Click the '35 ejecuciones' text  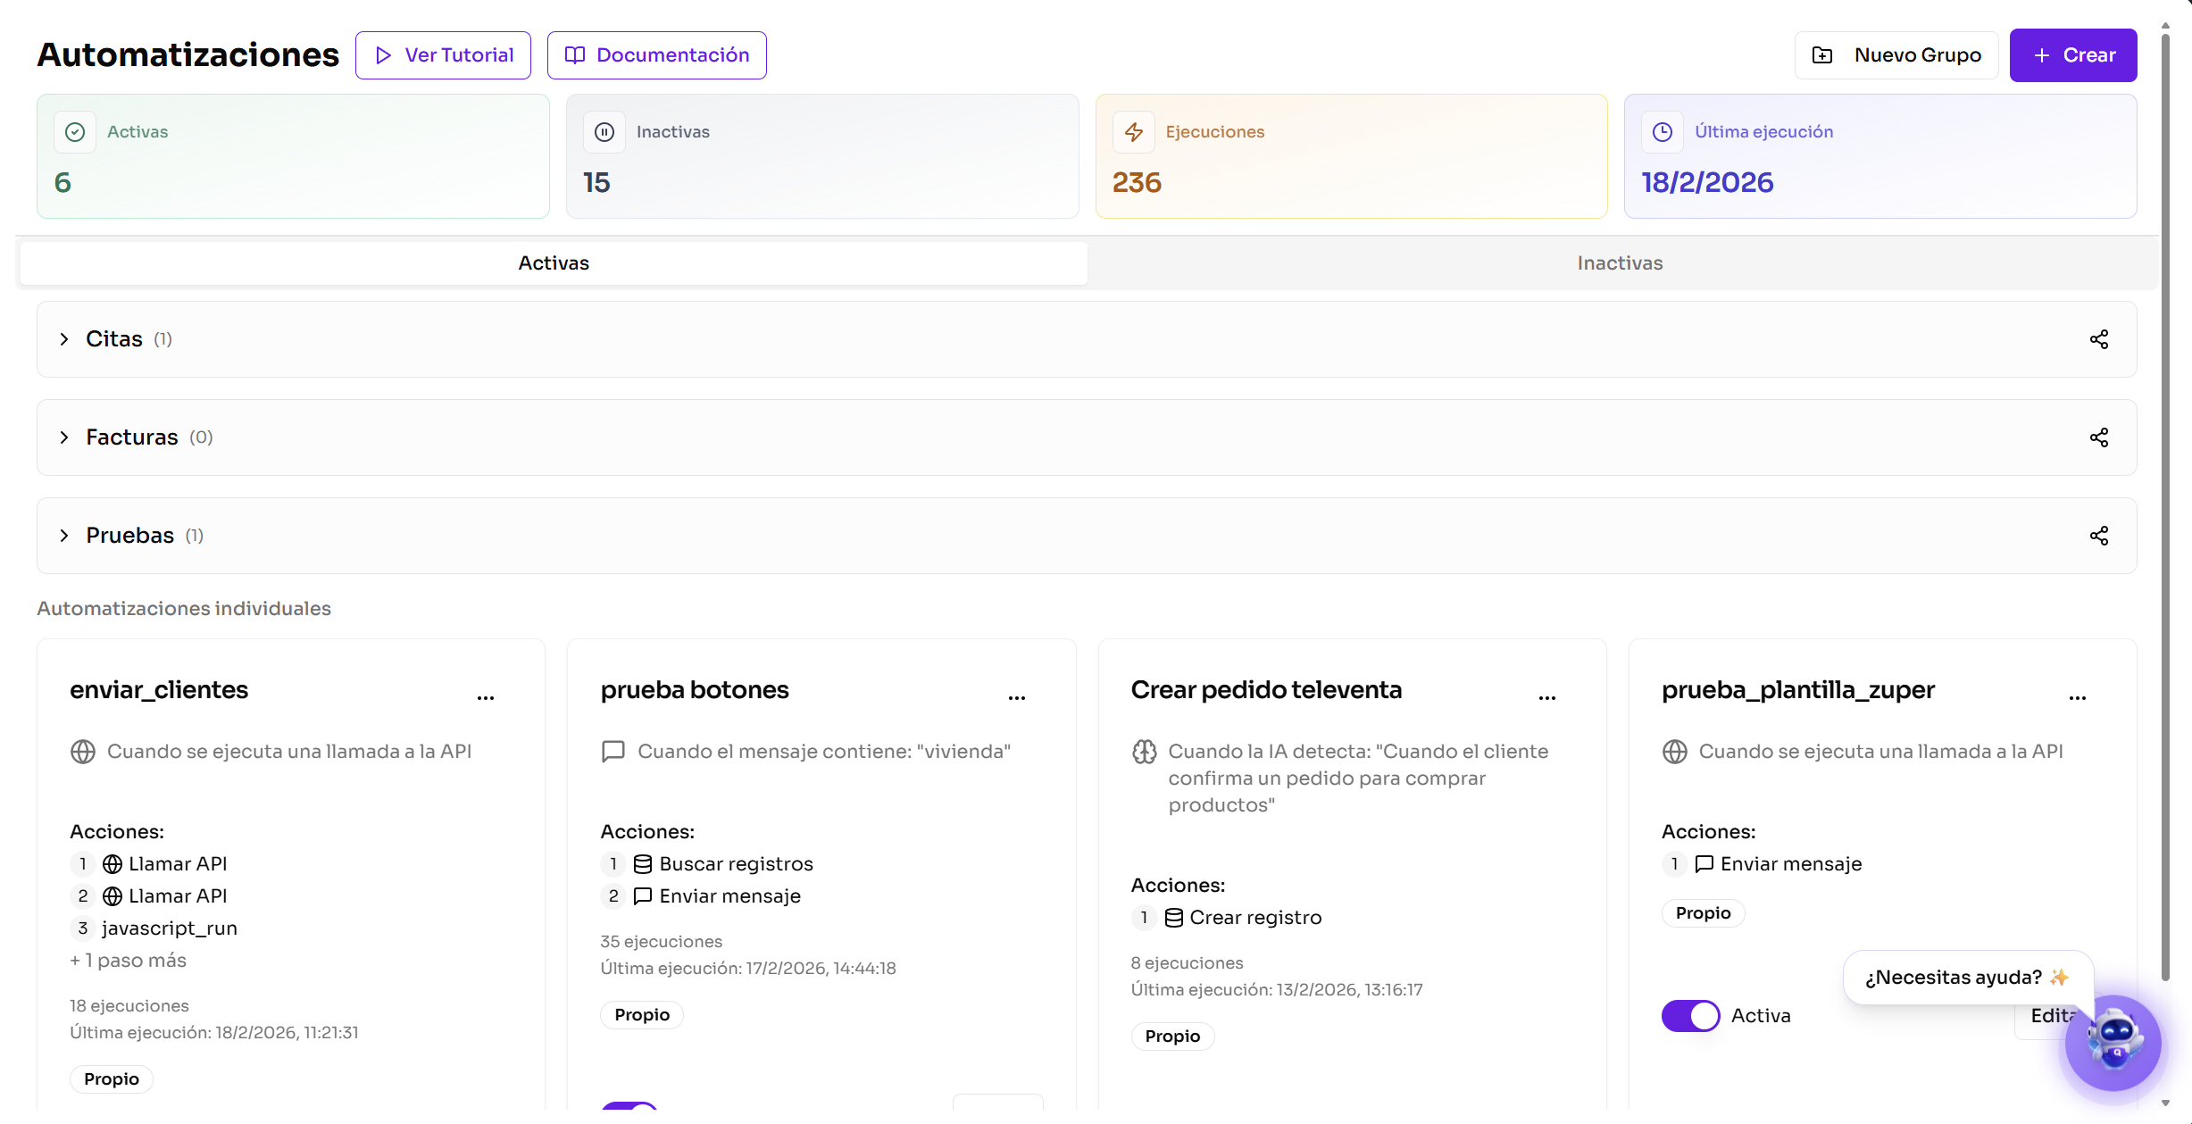point(662,942)
